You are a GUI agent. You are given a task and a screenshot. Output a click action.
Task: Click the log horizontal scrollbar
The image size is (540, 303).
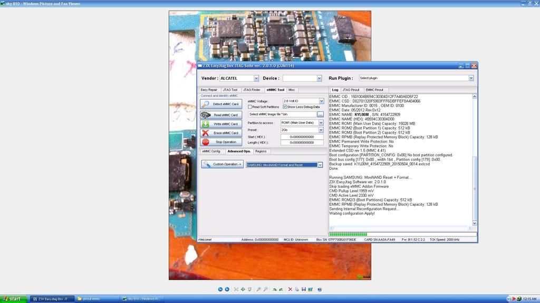[x=401, y=228]
